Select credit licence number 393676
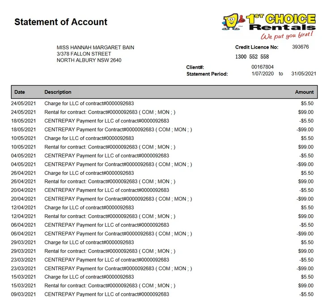Screen dimensions: 322x297 [x=300, y=47]
